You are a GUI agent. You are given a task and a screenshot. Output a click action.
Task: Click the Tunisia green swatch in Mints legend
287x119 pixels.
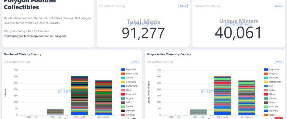123,107
